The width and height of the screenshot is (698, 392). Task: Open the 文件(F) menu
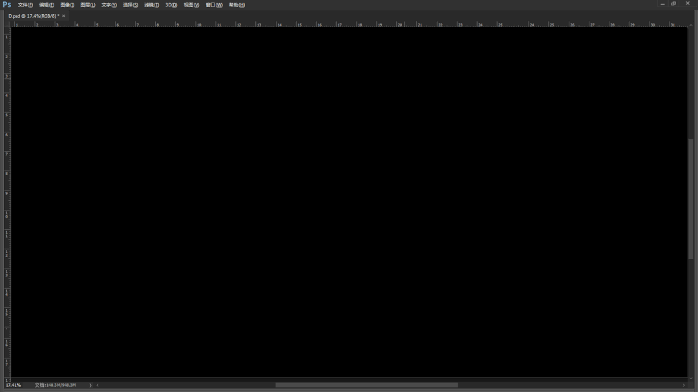25,5
